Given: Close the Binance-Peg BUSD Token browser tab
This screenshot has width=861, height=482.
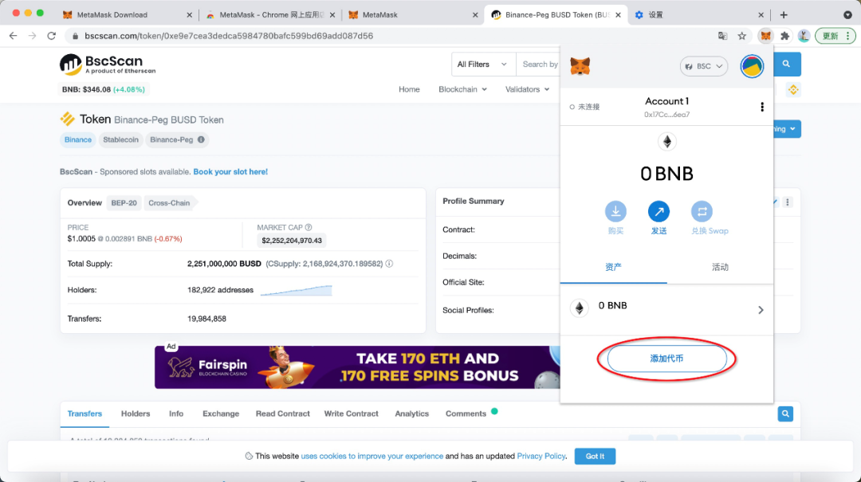Looking at the screenshot, I should [x=618, y=15].
